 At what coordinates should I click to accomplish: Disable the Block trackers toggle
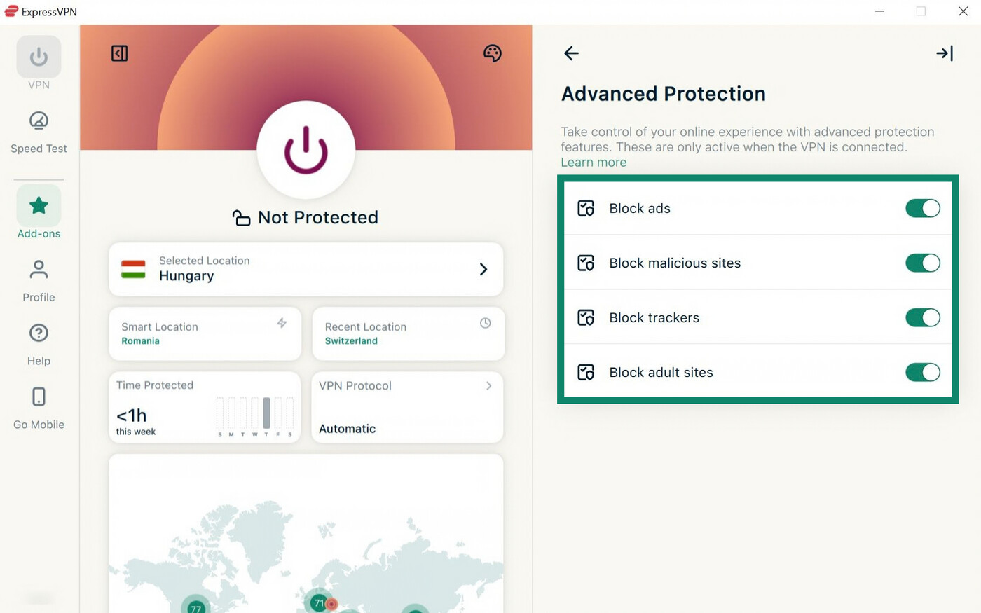(923, 317)
